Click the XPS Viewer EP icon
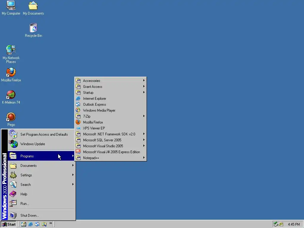This screenshot has width=304, height=228. pyautogui.click(x=78, y=128)
